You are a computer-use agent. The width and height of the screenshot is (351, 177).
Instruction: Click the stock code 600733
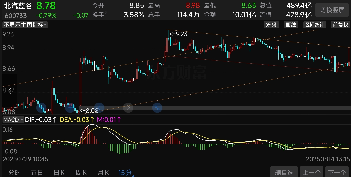(x=15, y=16)
